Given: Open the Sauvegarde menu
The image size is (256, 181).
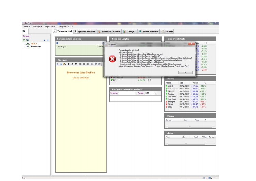Looking at the screenshot, I should 37,27.
